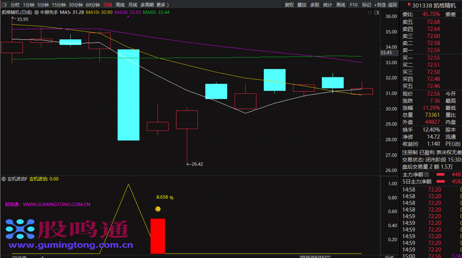
Task: Open the 画线 drawing tools
Action: tap(341, 5)
